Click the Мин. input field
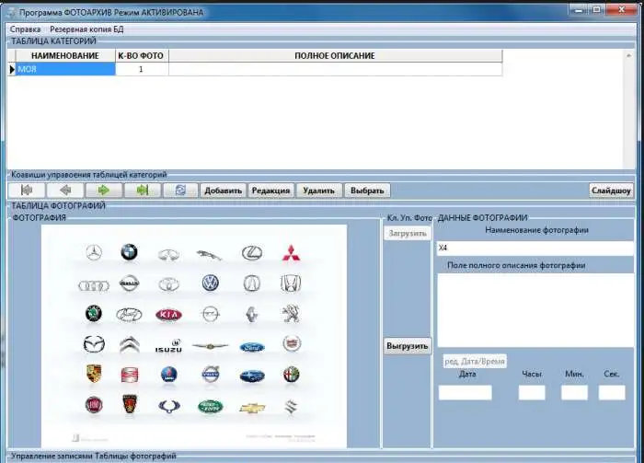 pos(574,393)
